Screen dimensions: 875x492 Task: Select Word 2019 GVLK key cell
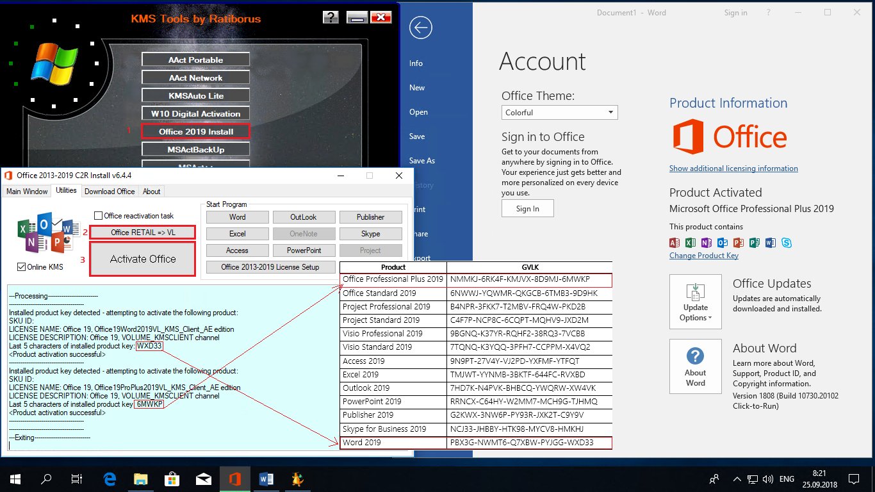[529, 443]
